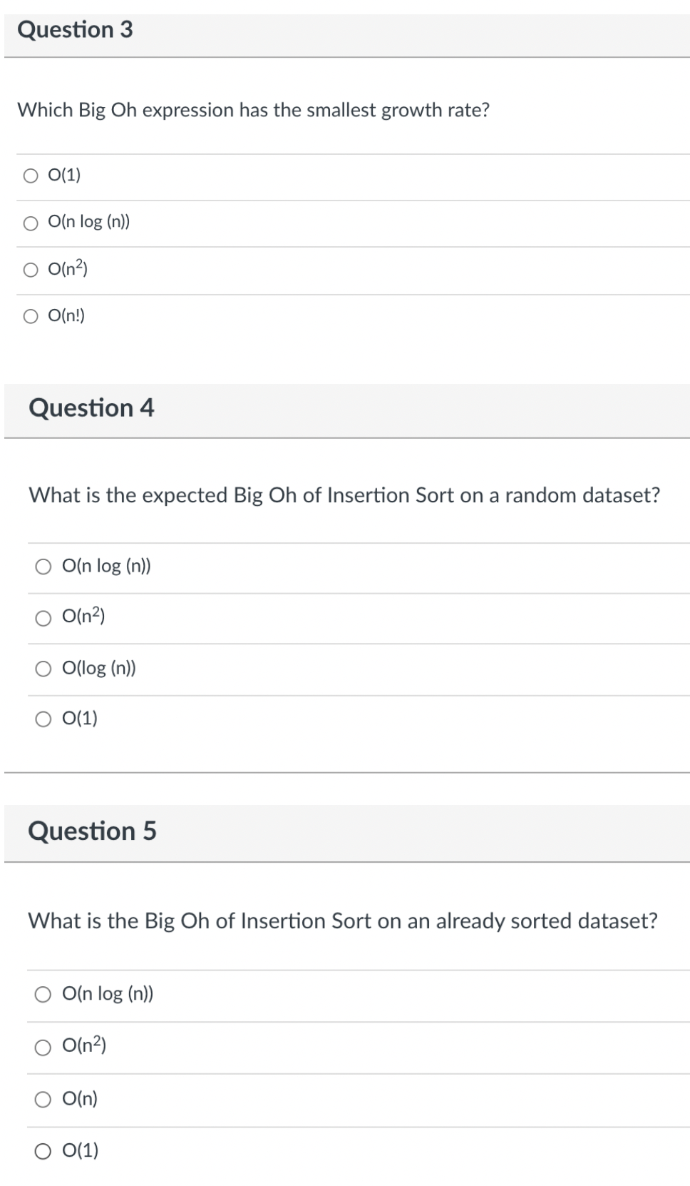Click the 'Question 4' heading
Viewport: 690px width, 1186px height.
[91, 408]
